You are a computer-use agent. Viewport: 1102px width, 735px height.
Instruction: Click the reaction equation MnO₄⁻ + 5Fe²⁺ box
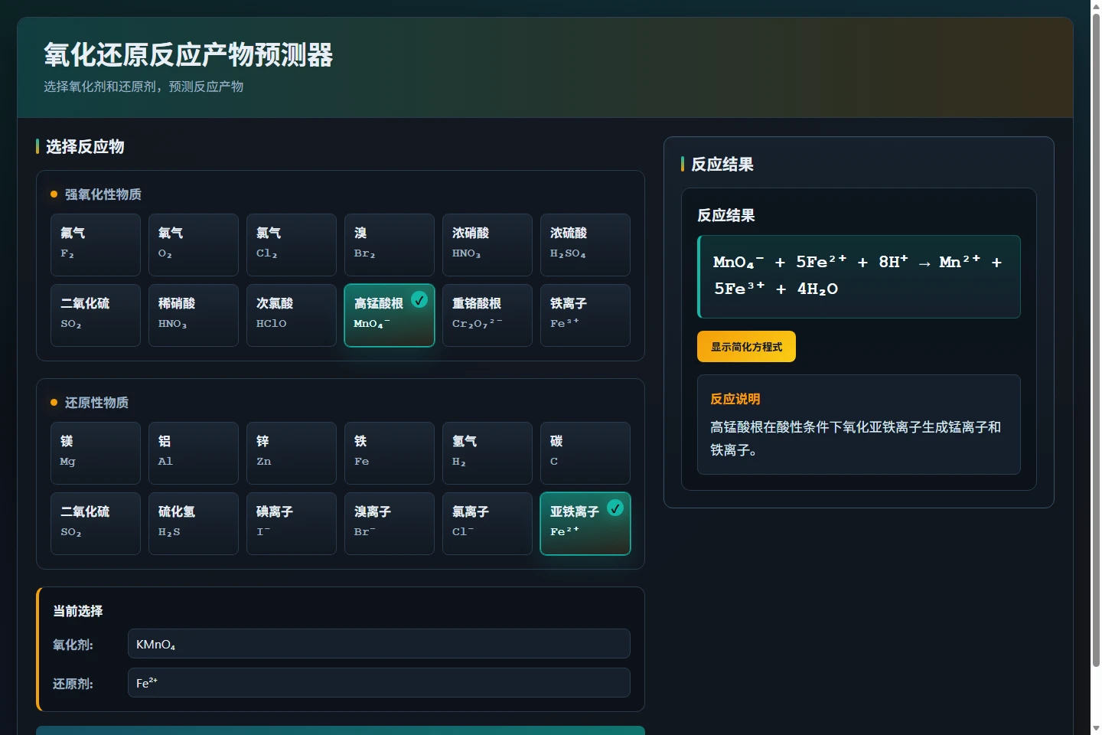(x=859, y=276)
